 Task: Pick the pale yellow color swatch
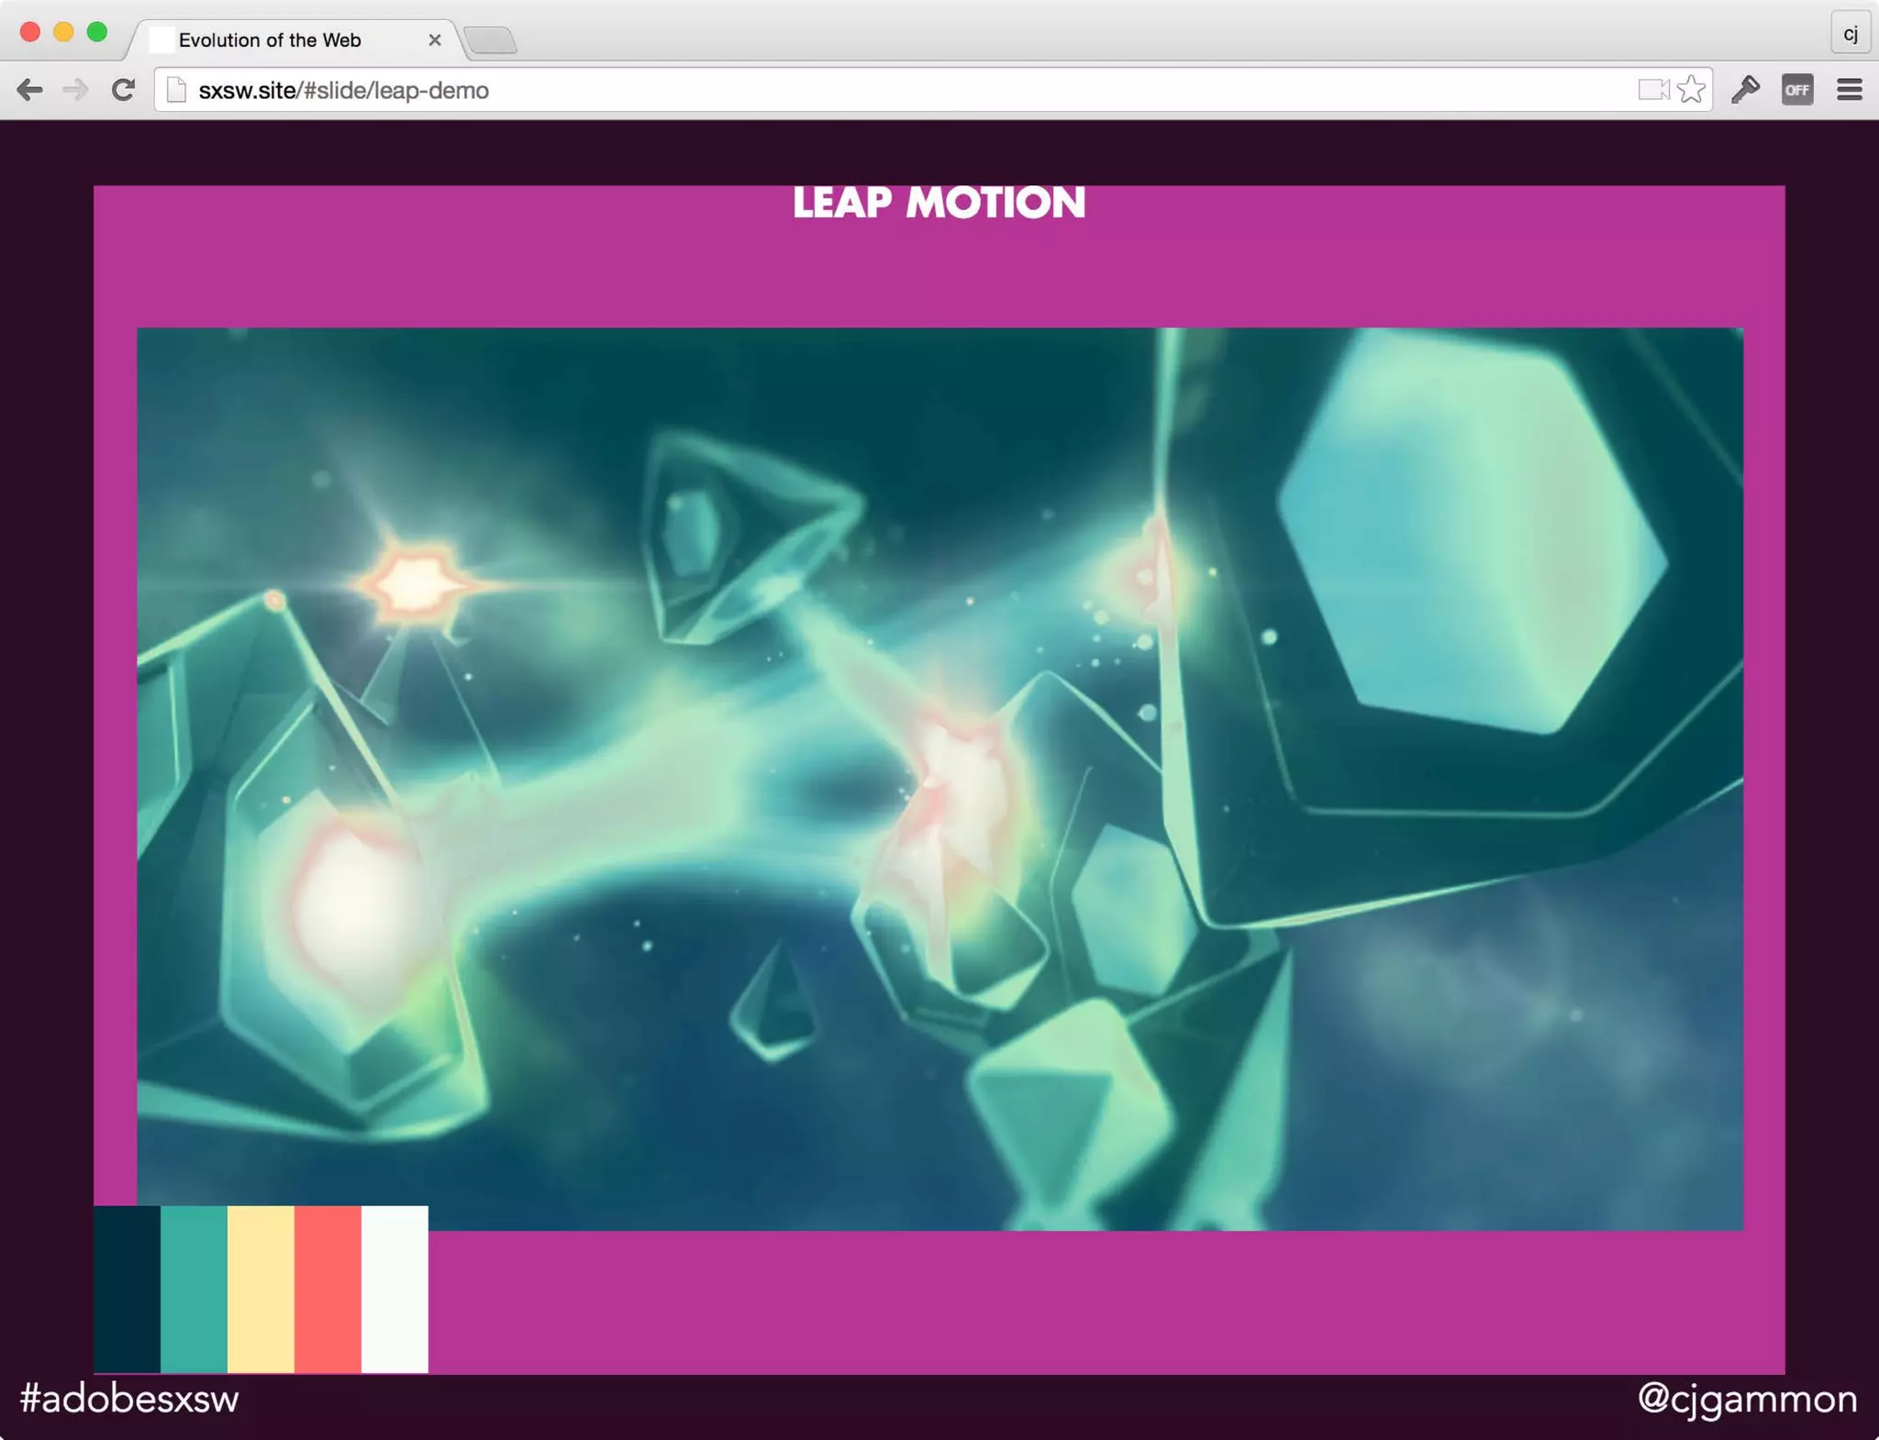(261, 1289)
